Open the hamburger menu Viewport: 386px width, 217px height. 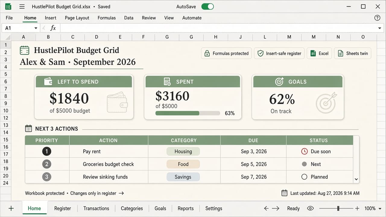click(22, 6)
